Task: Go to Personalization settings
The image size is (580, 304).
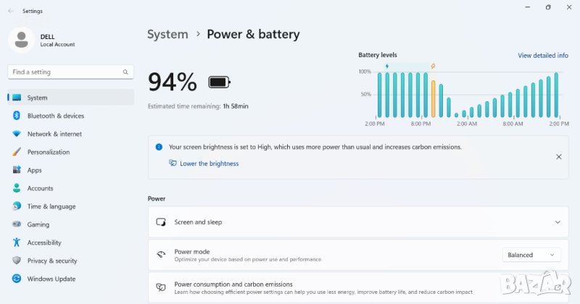Action: tap(48, 152)
